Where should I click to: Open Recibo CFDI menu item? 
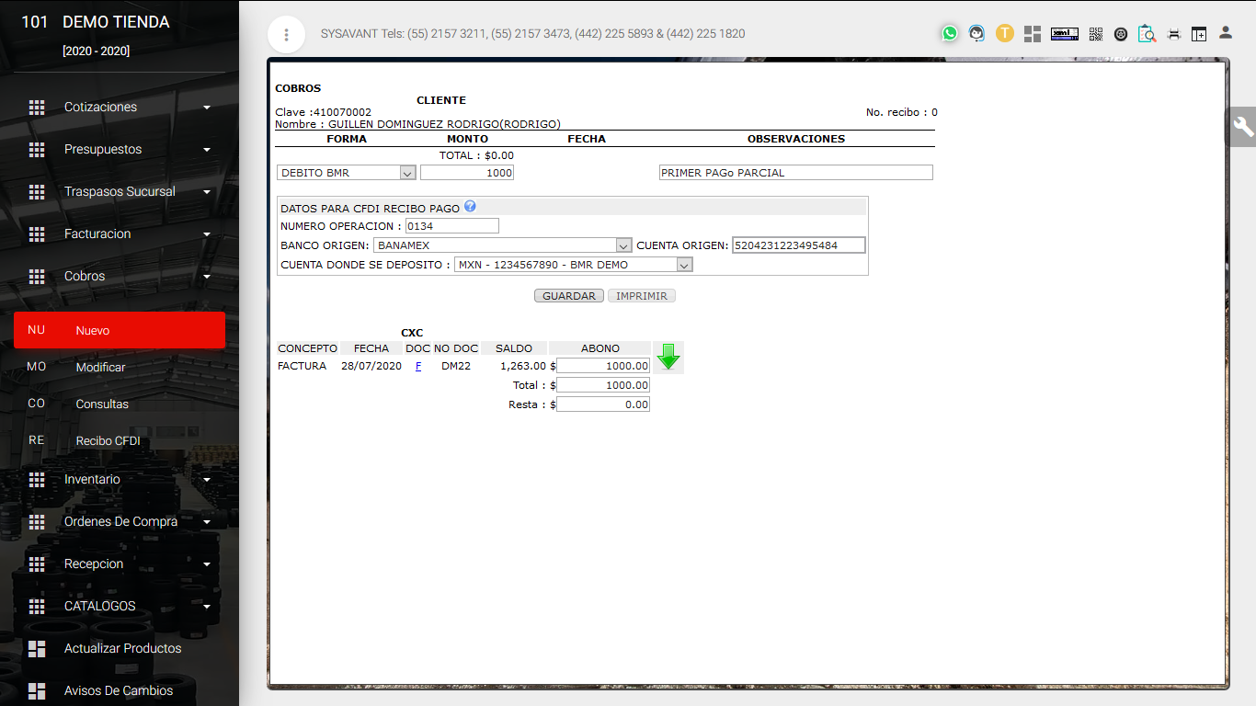[x=120, y=441]
